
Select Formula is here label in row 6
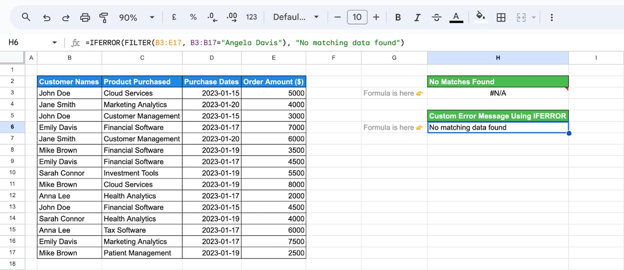tap(394, 127)
